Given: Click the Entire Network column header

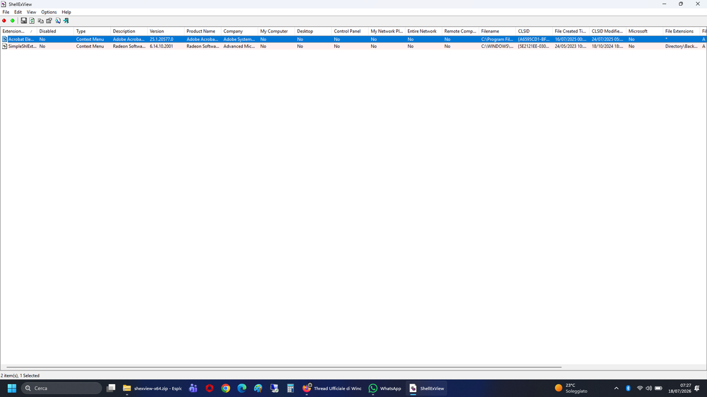Looking at the screenshot, I should (424, 31).
